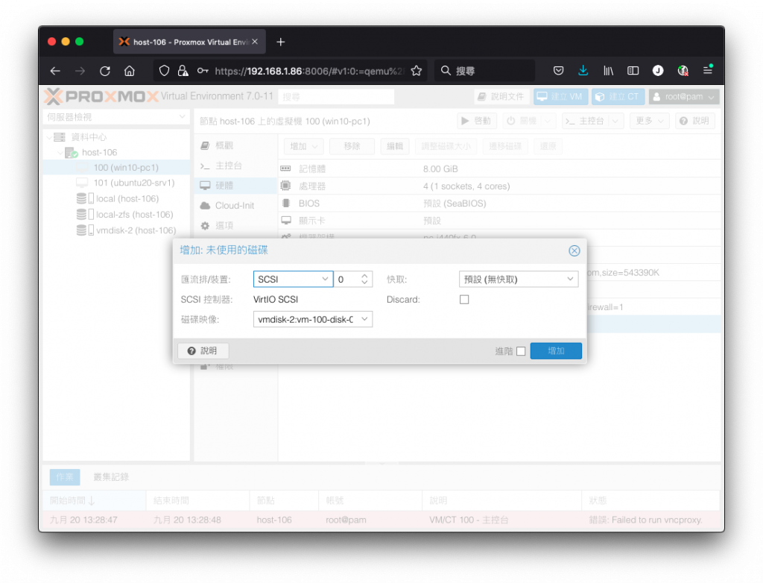Click the browser URL address bar

[x=309, y=71]
